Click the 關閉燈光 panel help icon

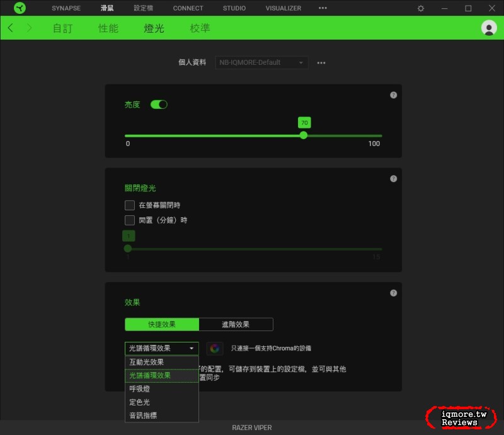click(393, 178)
